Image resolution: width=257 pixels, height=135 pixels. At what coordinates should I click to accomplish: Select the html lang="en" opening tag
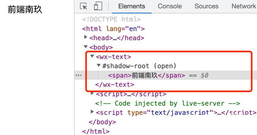pyautogui.click(x=113, y=29)
